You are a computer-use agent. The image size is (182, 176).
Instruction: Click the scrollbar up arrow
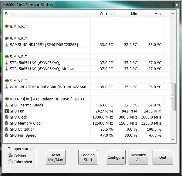[173, 13]
